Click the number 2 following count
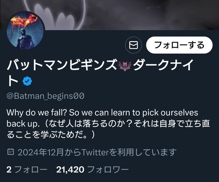 pyautogui.click(x=9, y=170)
